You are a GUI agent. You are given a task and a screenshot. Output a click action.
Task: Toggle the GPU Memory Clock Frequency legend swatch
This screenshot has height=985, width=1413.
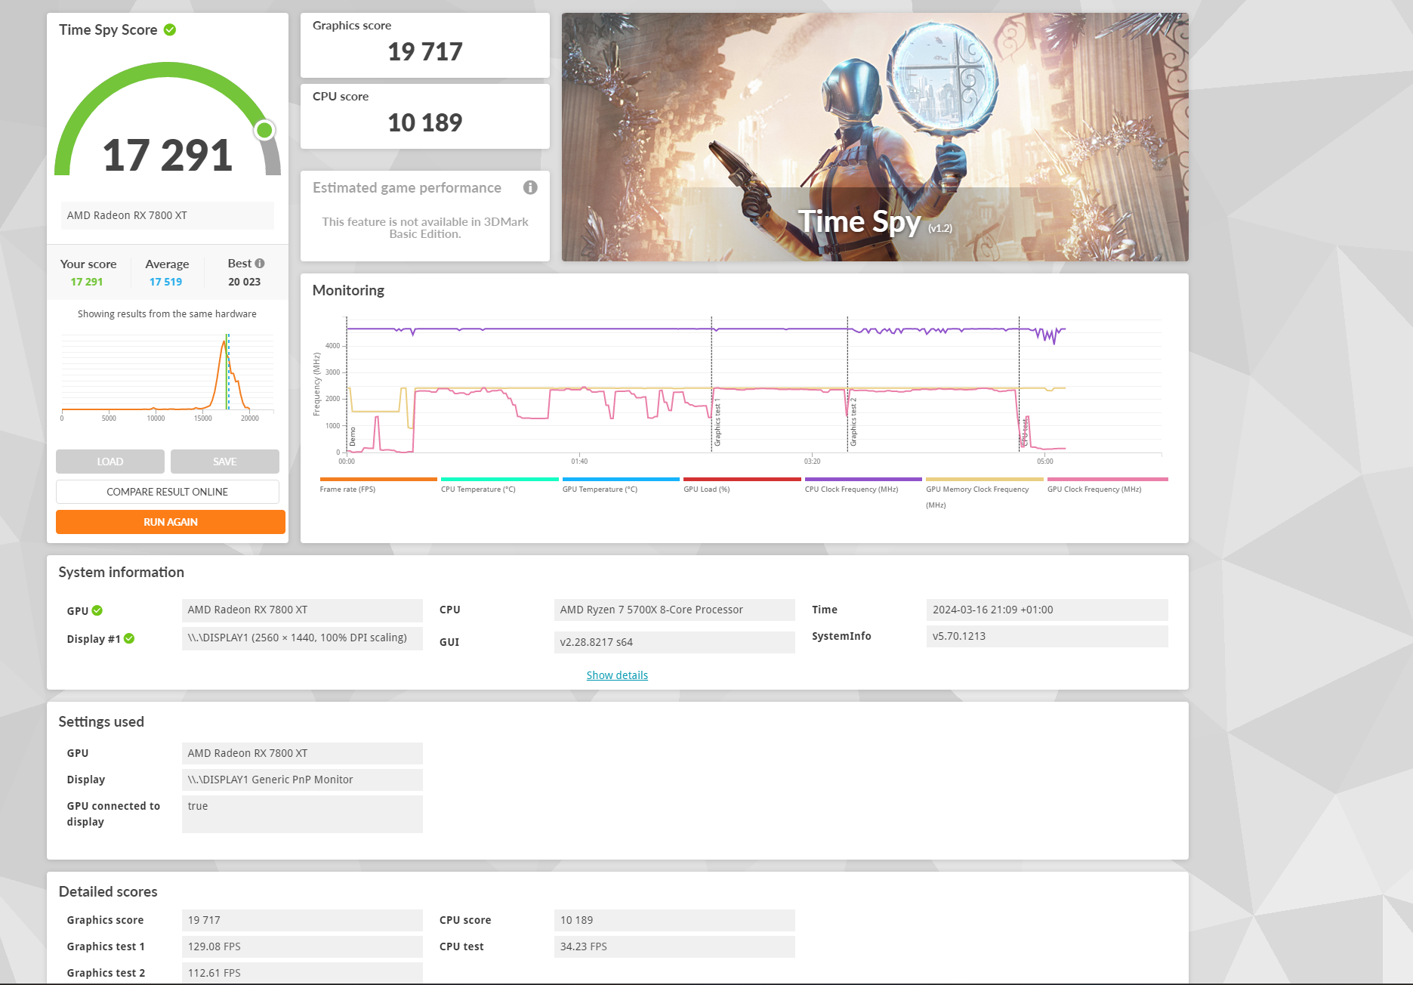pyautogui.click(x=985, y=479)
